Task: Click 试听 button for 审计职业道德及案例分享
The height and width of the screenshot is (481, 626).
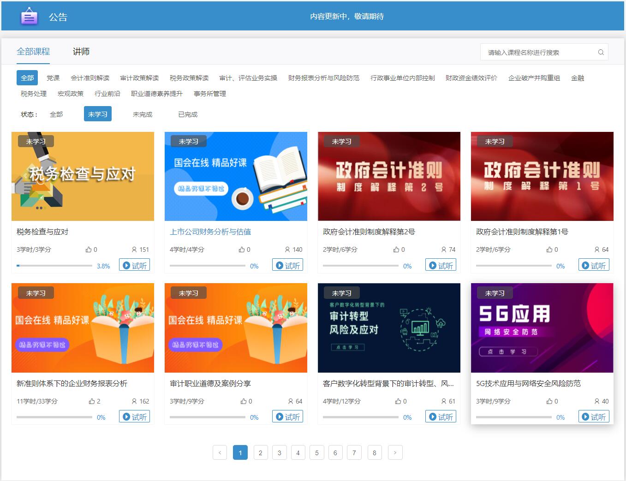Action: (287, 416)
